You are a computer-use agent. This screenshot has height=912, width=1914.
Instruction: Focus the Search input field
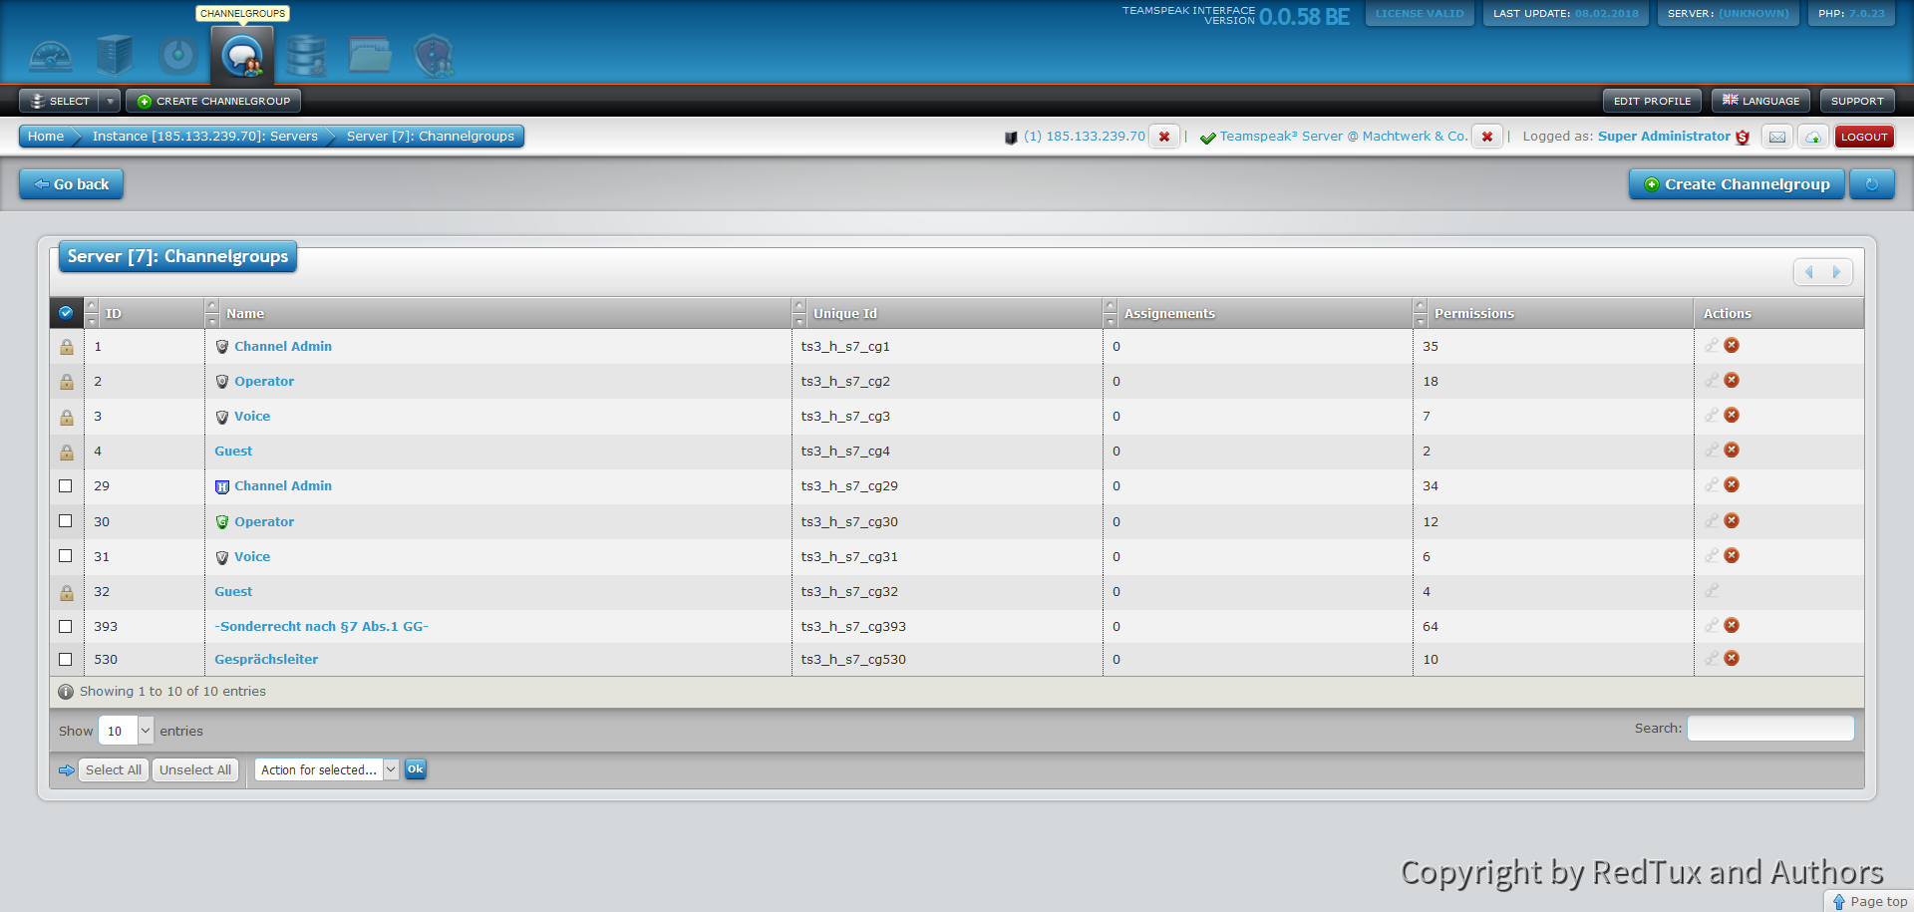(x=1770, y=728)
